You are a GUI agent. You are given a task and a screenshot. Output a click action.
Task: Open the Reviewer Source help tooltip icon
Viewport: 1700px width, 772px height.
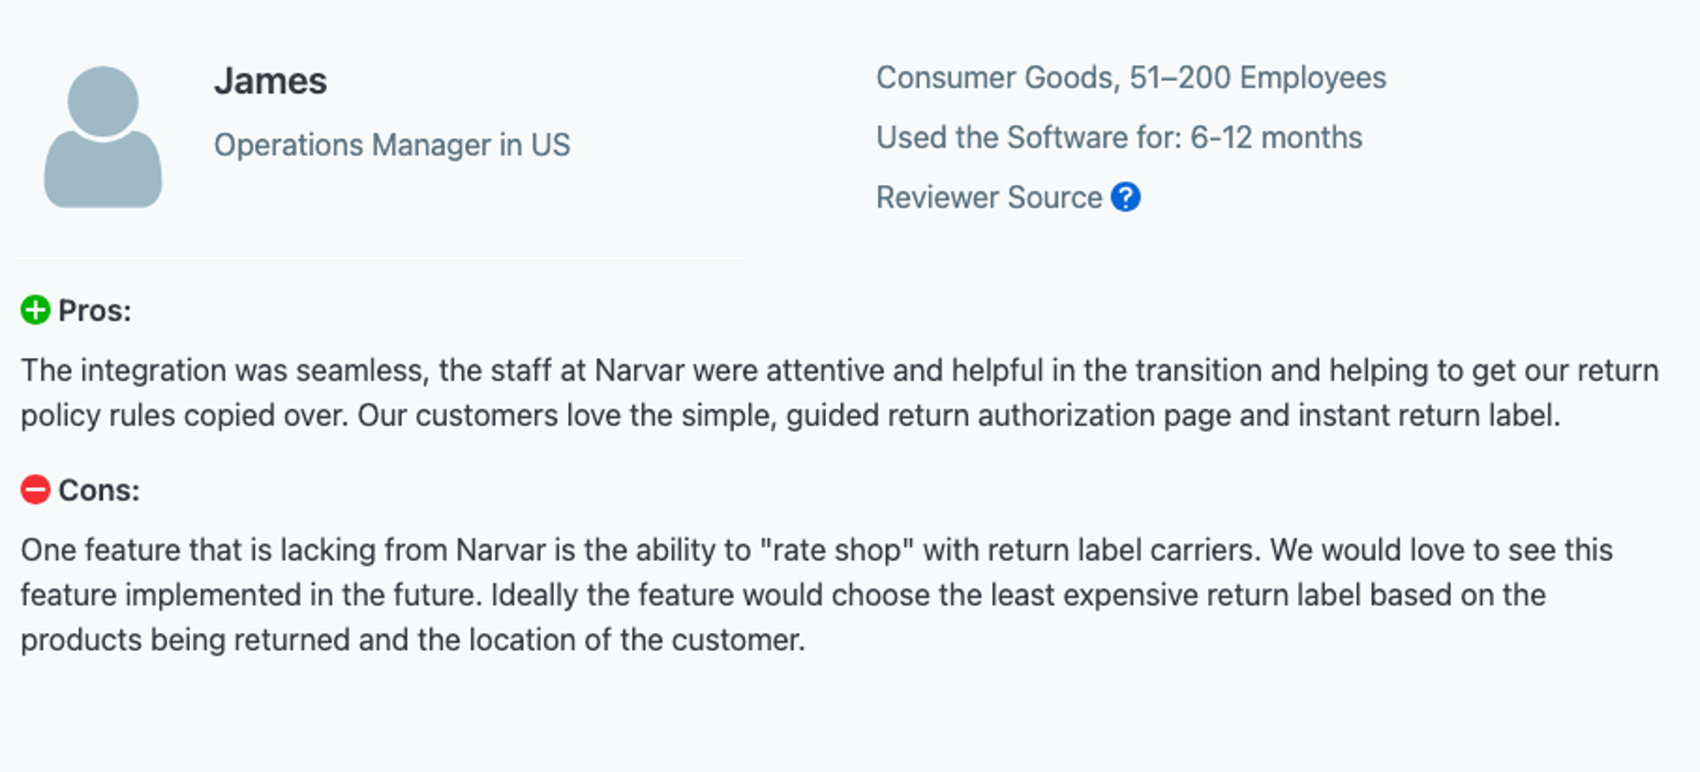[x=1126, y=196]
